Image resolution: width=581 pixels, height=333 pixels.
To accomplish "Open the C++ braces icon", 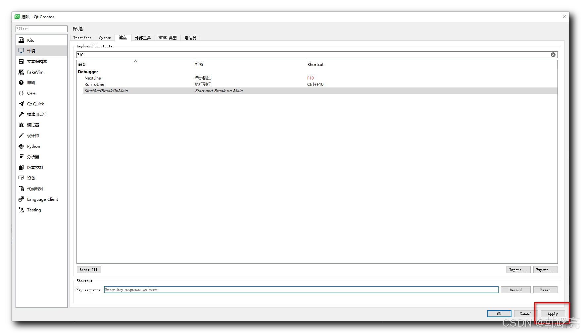I will click(21, 93).
